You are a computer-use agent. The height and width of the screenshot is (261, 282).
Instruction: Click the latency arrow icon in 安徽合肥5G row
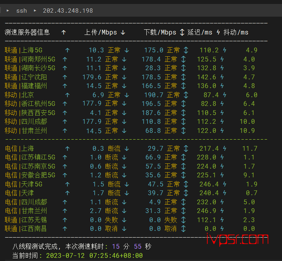tap(183, 175)
